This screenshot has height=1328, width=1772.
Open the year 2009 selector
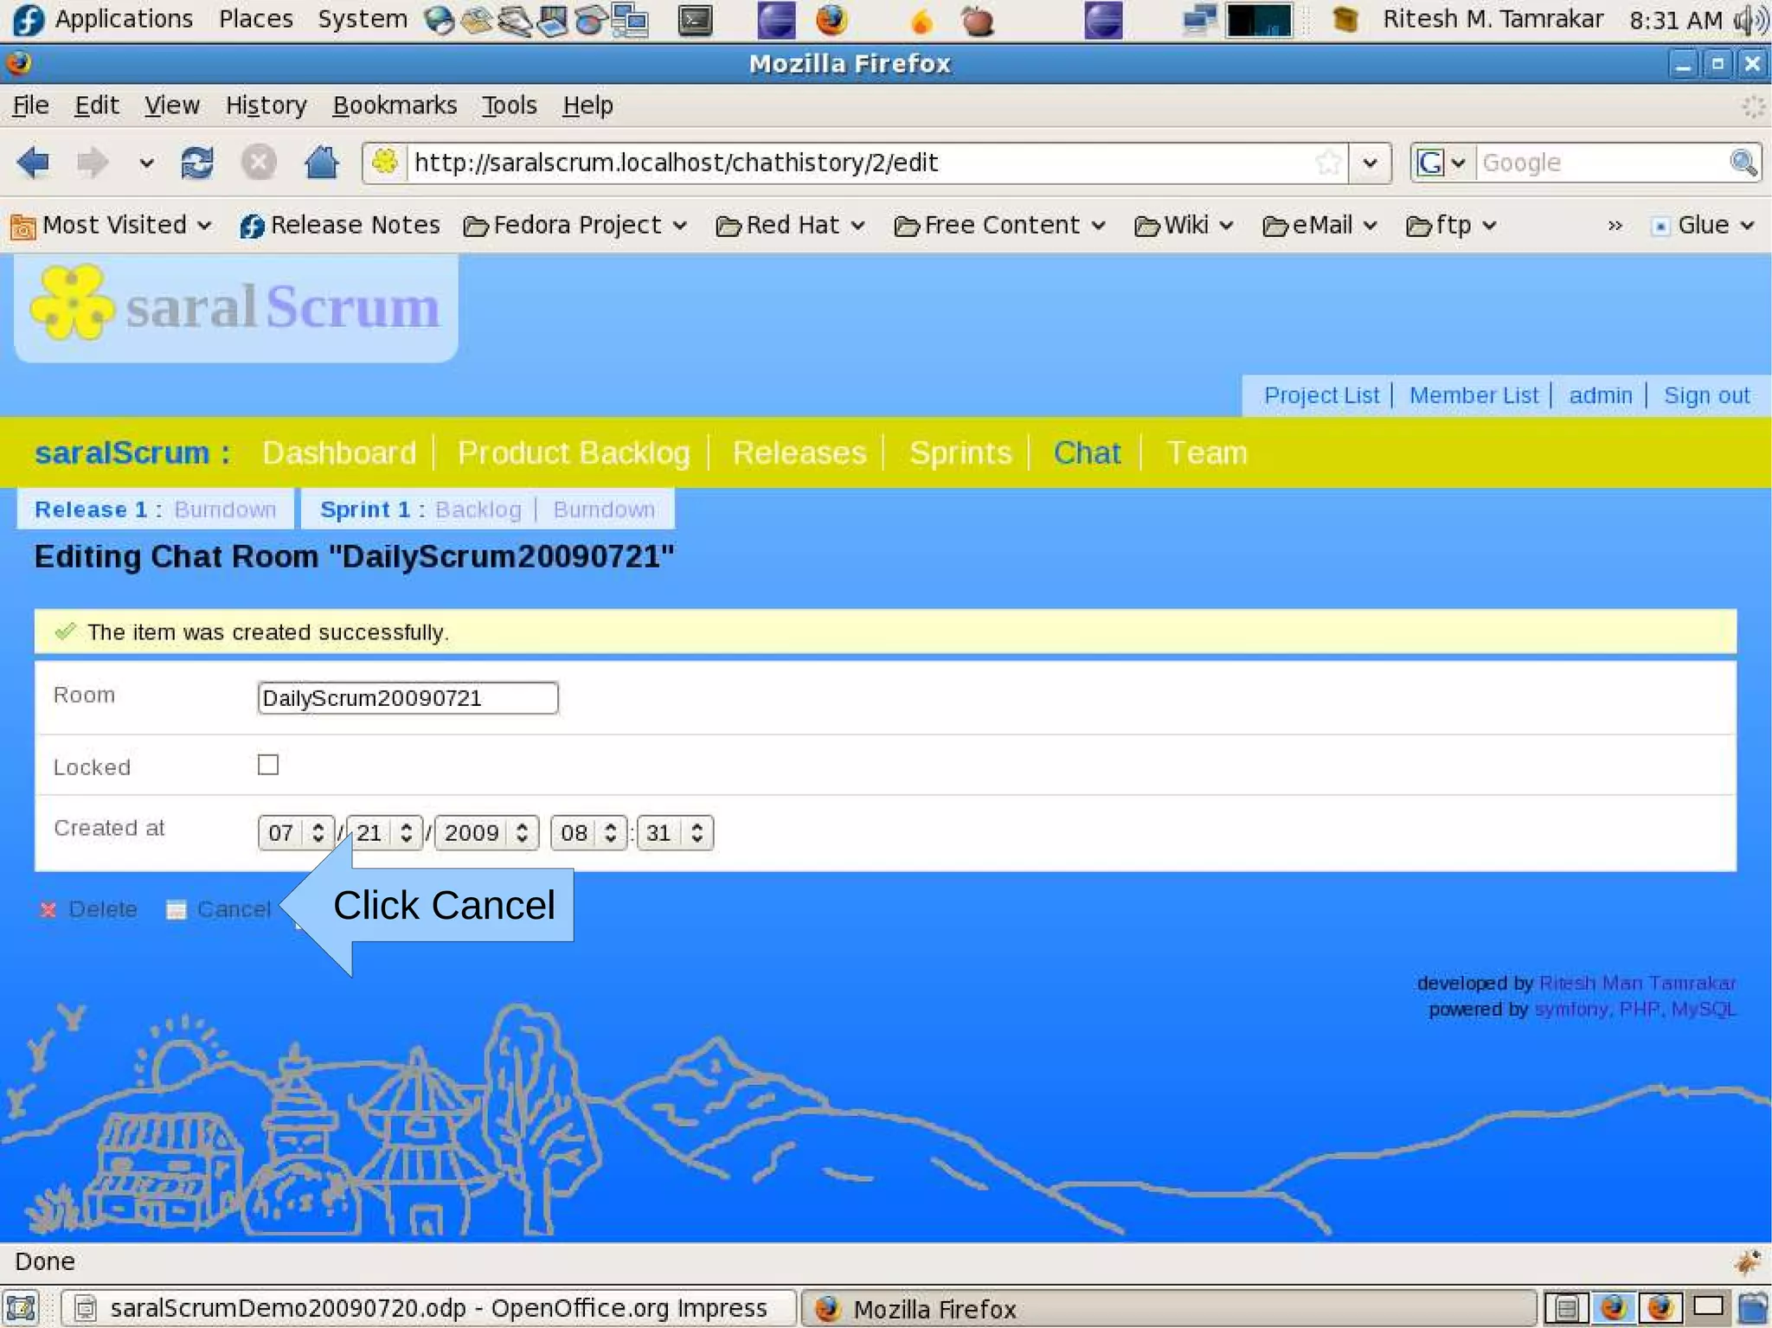pos(485,833)
